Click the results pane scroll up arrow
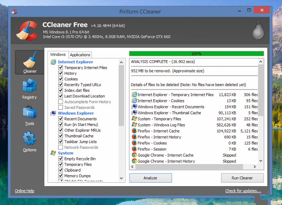 261,62
